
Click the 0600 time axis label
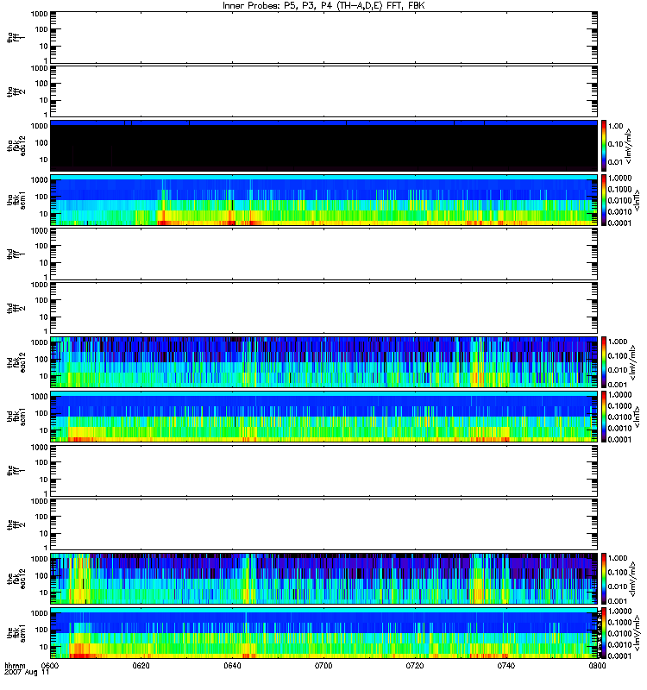click(50, 665)
